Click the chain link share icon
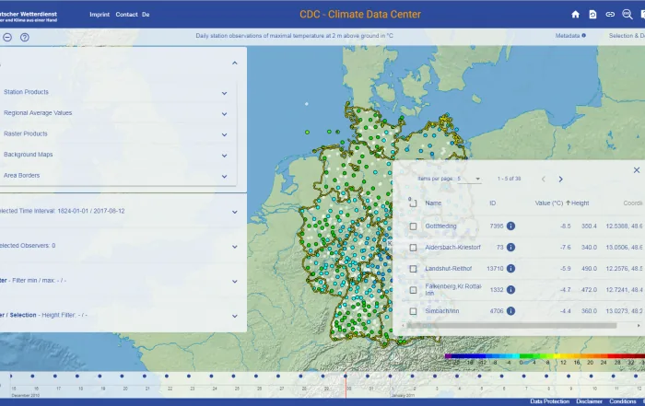The height and width of the screenshot is (406, 645). tap(610, 15)
